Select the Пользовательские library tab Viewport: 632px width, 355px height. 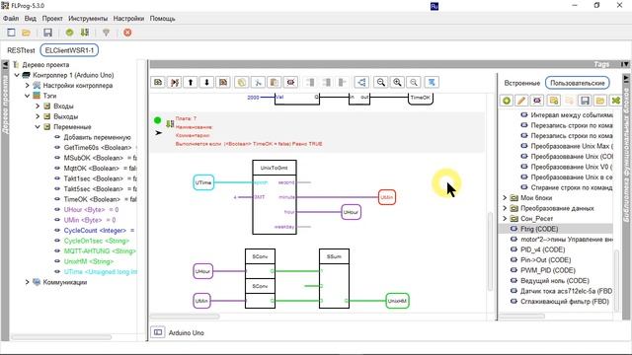point(578,83)
